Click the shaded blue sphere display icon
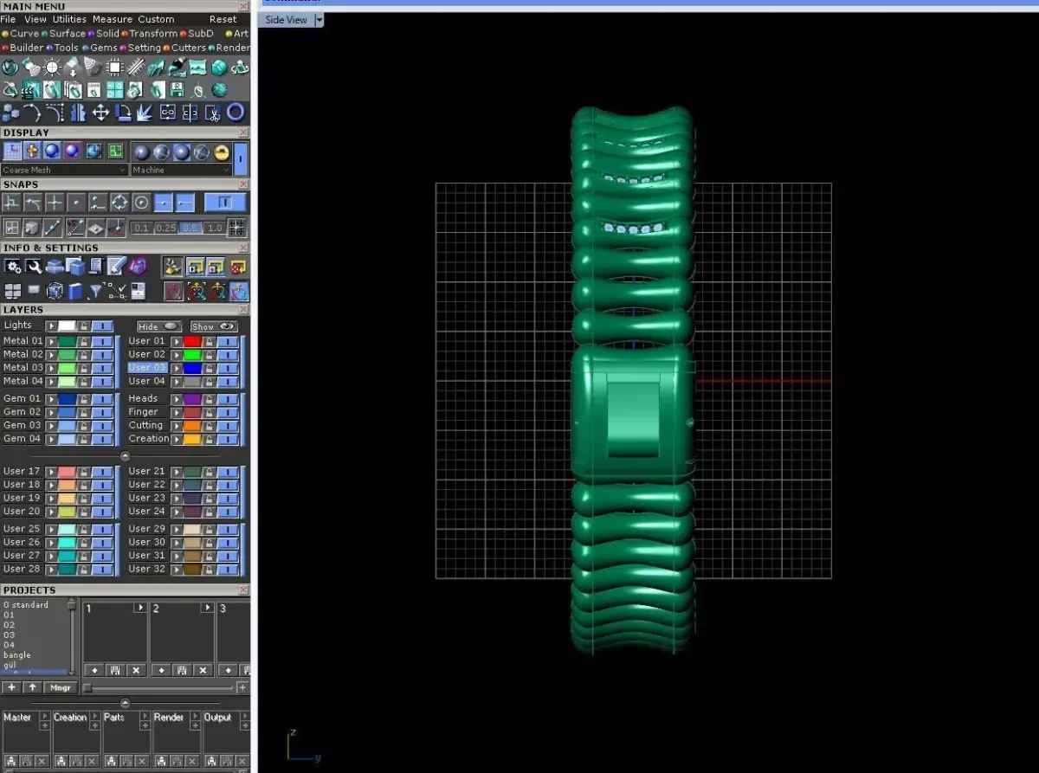This screenshot has height=773, width=1039. [x=52, y=151]
